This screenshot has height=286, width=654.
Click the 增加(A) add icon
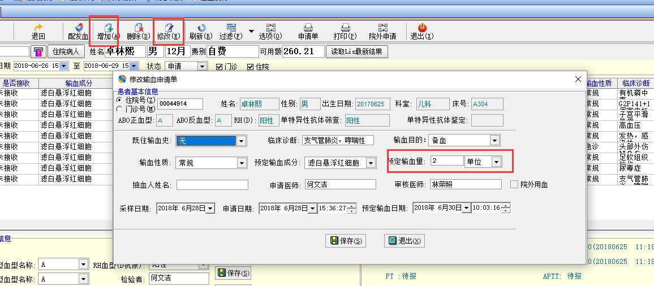(x=109, y=32)
